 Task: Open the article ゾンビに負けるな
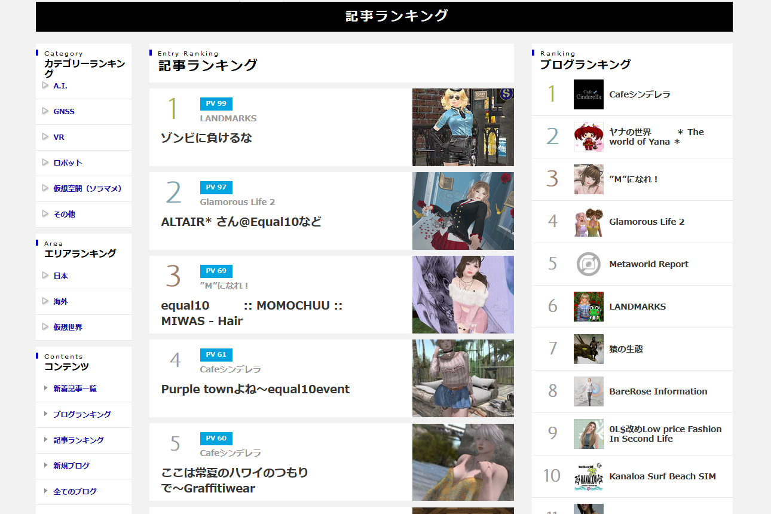tap(207, 138)
